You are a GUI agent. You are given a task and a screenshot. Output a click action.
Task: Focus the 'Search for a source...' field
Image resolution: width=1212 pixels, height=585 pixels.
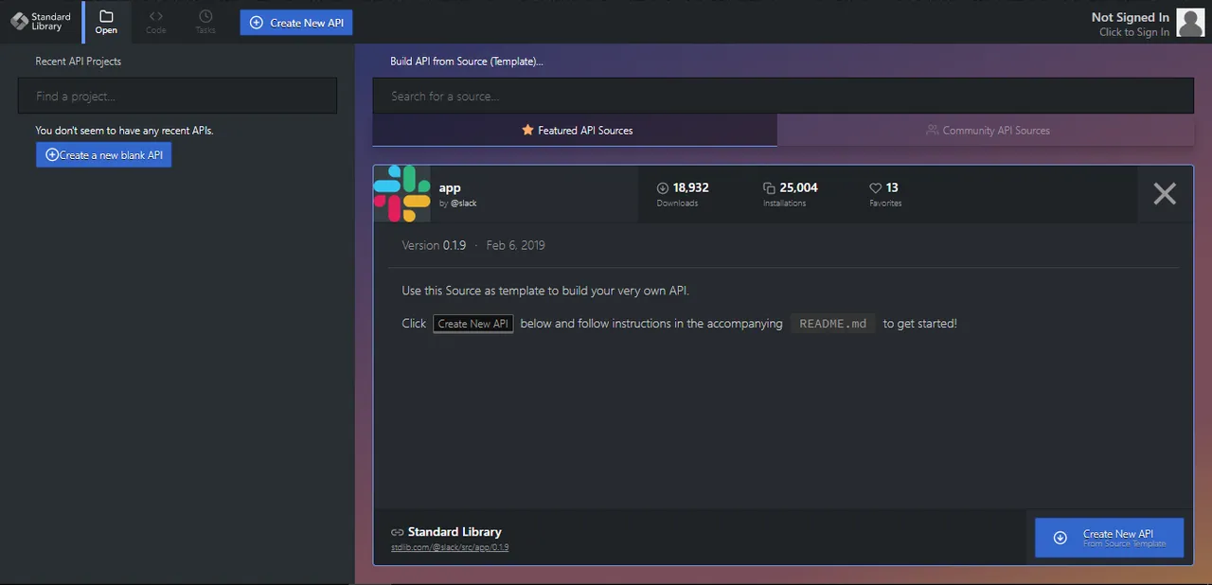783,97
